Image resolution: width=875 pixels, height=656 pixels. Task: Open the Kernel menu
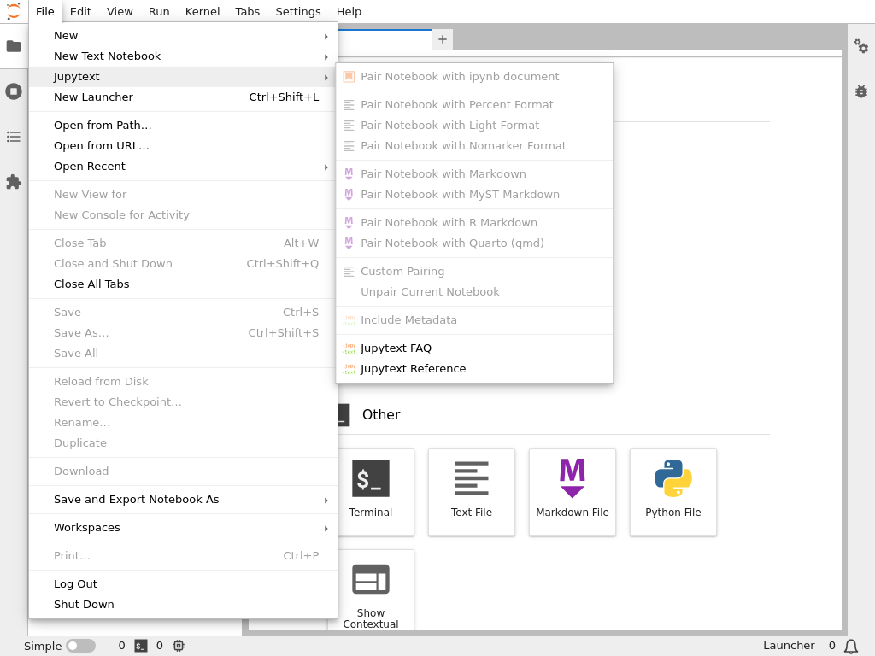click(202, 12)
